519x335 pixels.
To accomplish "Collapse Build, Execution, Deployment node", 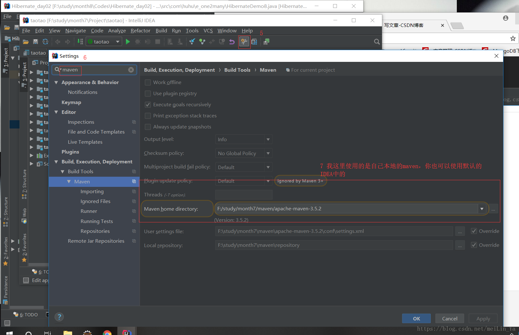I will click(x=56, y=162).
